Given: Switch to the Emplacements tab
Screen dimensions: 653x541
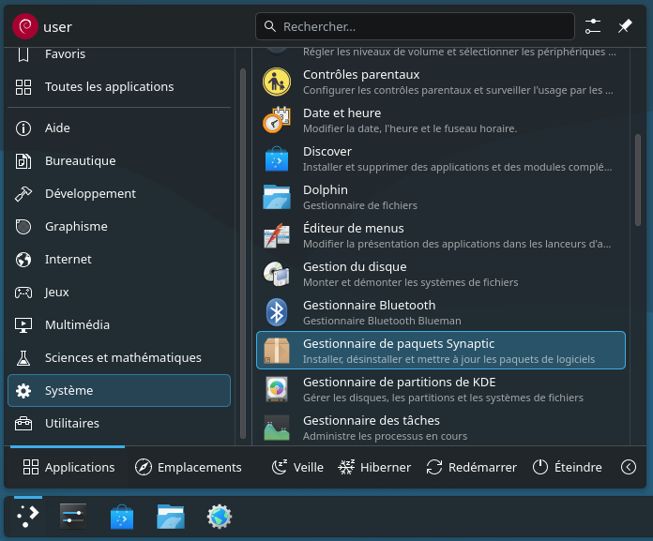Looking at the screenshot, I should pos(189,467).
